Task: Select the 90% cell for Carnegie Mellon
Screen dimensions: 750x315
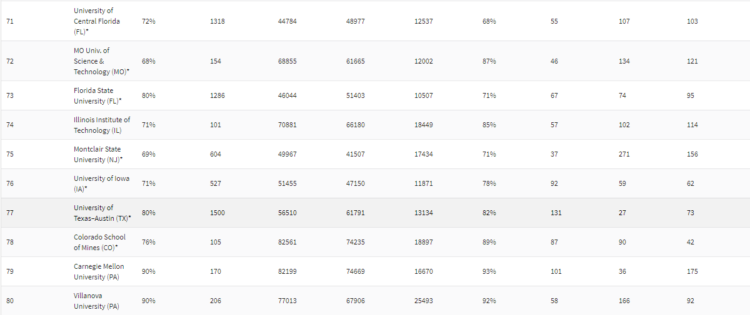Action: pos(149,271)
